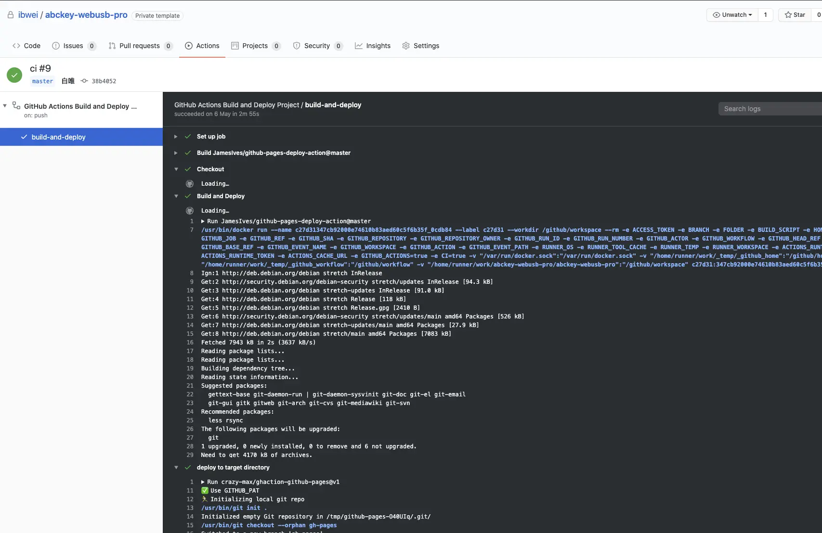Image resolution: width=822 pixels, height=533 pixels.
Task: Click the workflow icon beside GitHub Actions Build and Deploy
Action: tap(16, 105)
